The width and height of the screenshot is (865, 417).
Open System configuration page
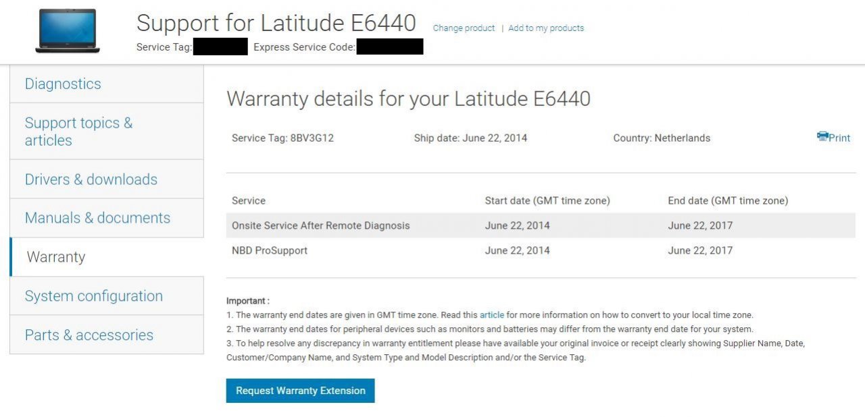94,296
